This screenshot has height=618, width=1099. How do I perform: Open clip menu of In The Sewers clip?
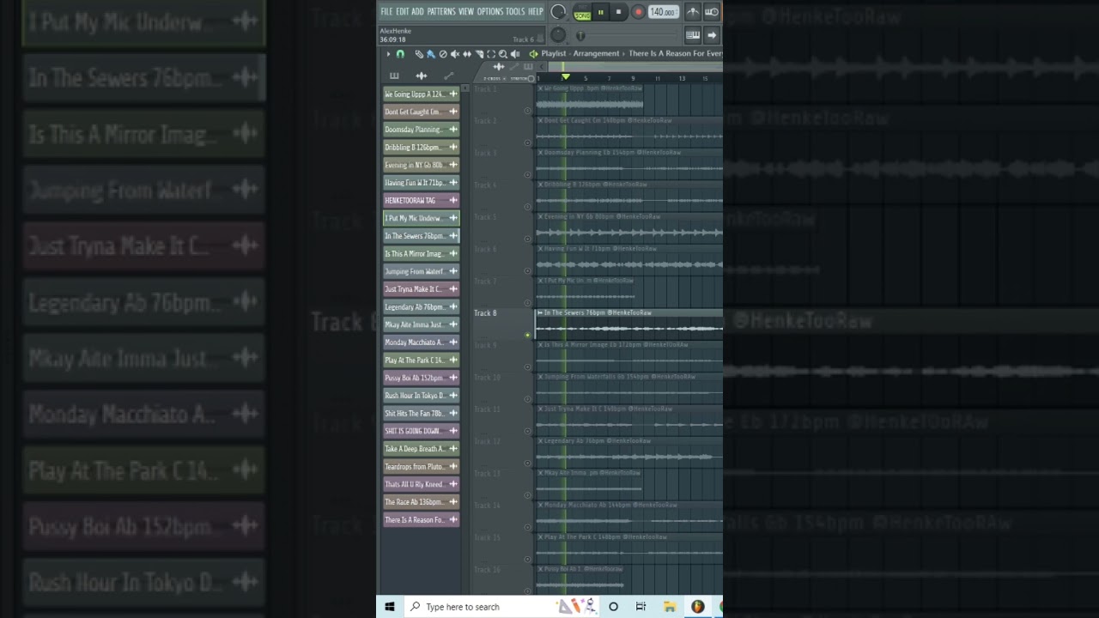coord(540,312)
